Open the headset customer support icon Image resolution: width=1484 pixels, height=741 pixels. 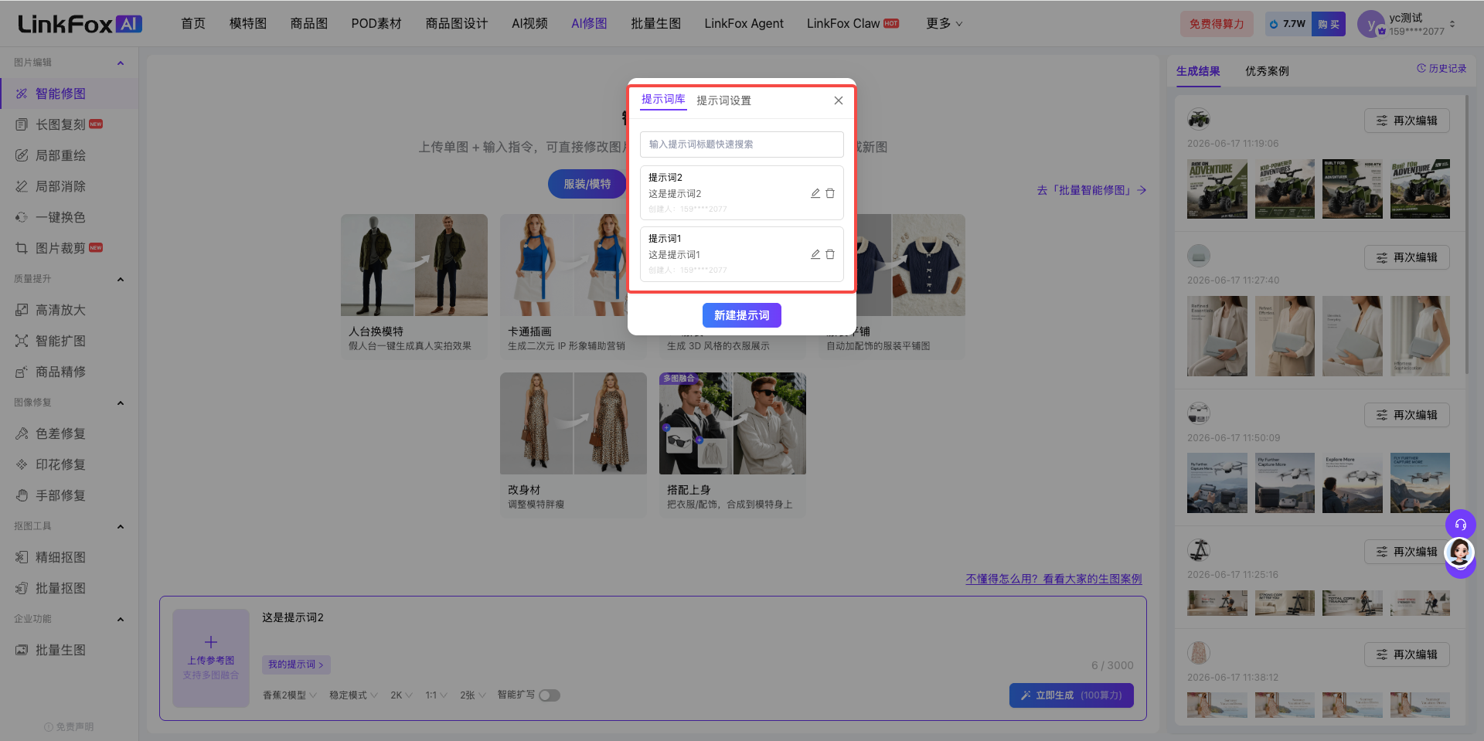1460,525
